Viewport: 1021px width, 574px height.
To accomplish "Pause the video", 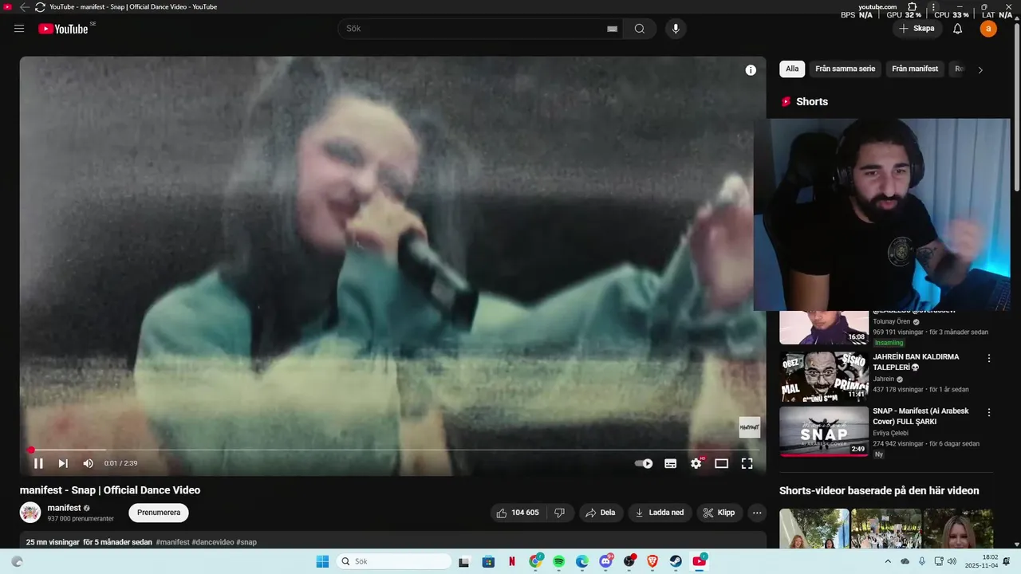I will (x=38, y=463).
